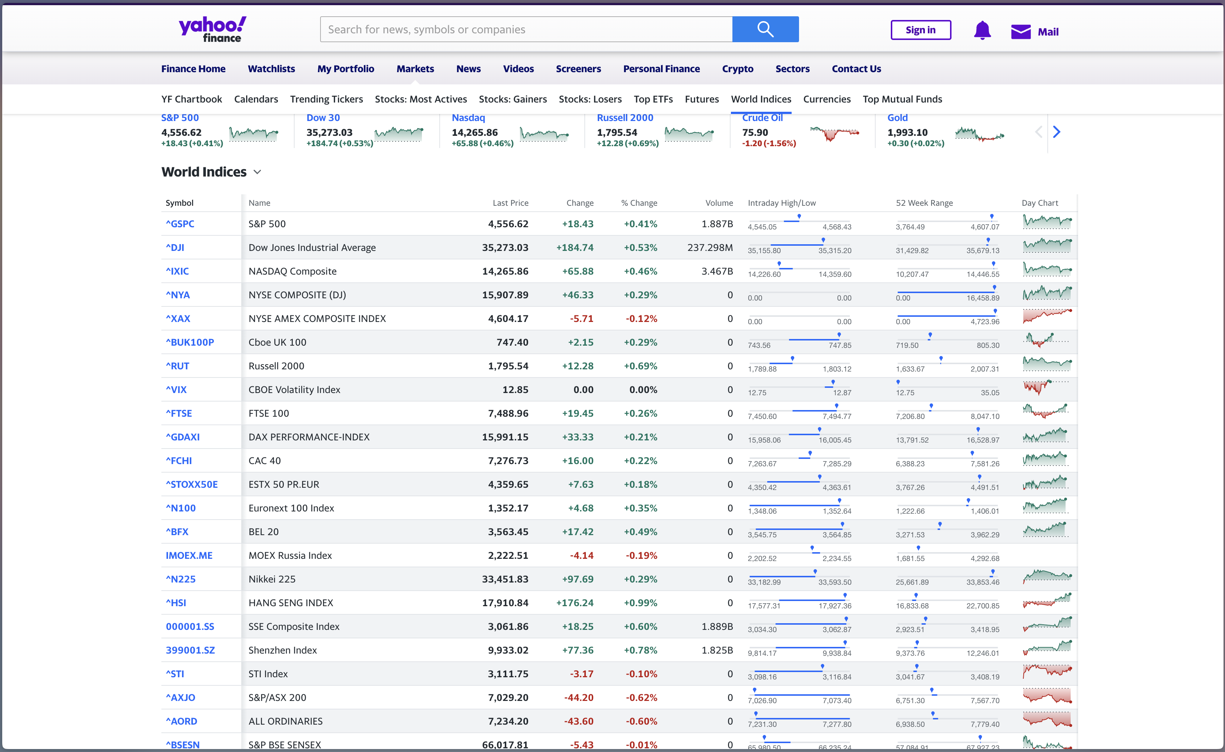Open the 399001.SZ symbol link
1225x752 pixels.
click(190, 650)
